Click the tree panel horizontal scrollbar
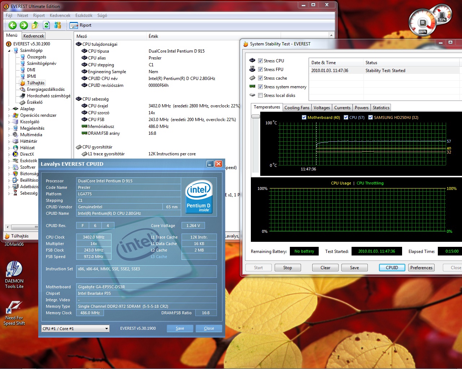 tap(24, 227)
